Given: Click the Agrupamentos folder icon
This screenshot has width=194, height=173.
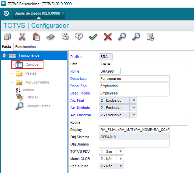Looking at the screenshot, I should click(19, 83).
